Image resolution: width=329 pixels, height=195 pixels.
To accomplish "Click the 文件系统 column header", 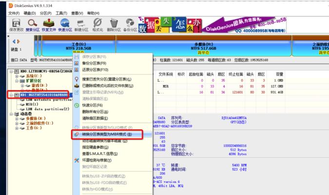I will click(x=166, y=74).
